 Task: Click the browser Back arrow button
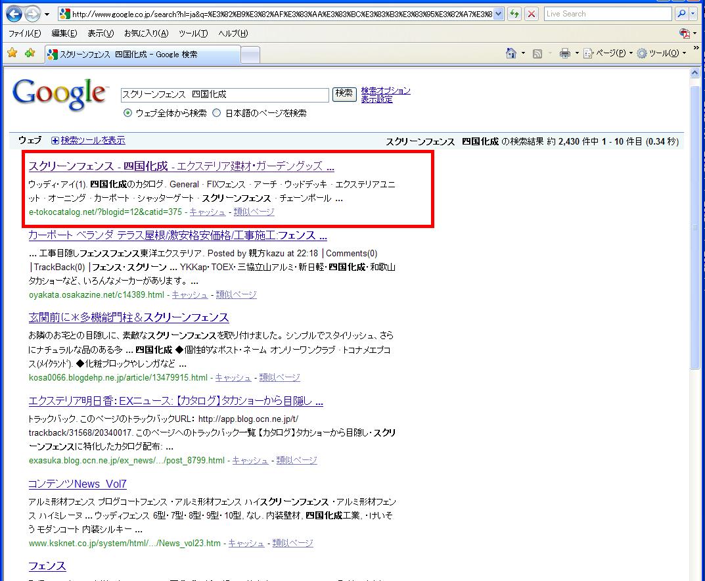click(14, 14)
